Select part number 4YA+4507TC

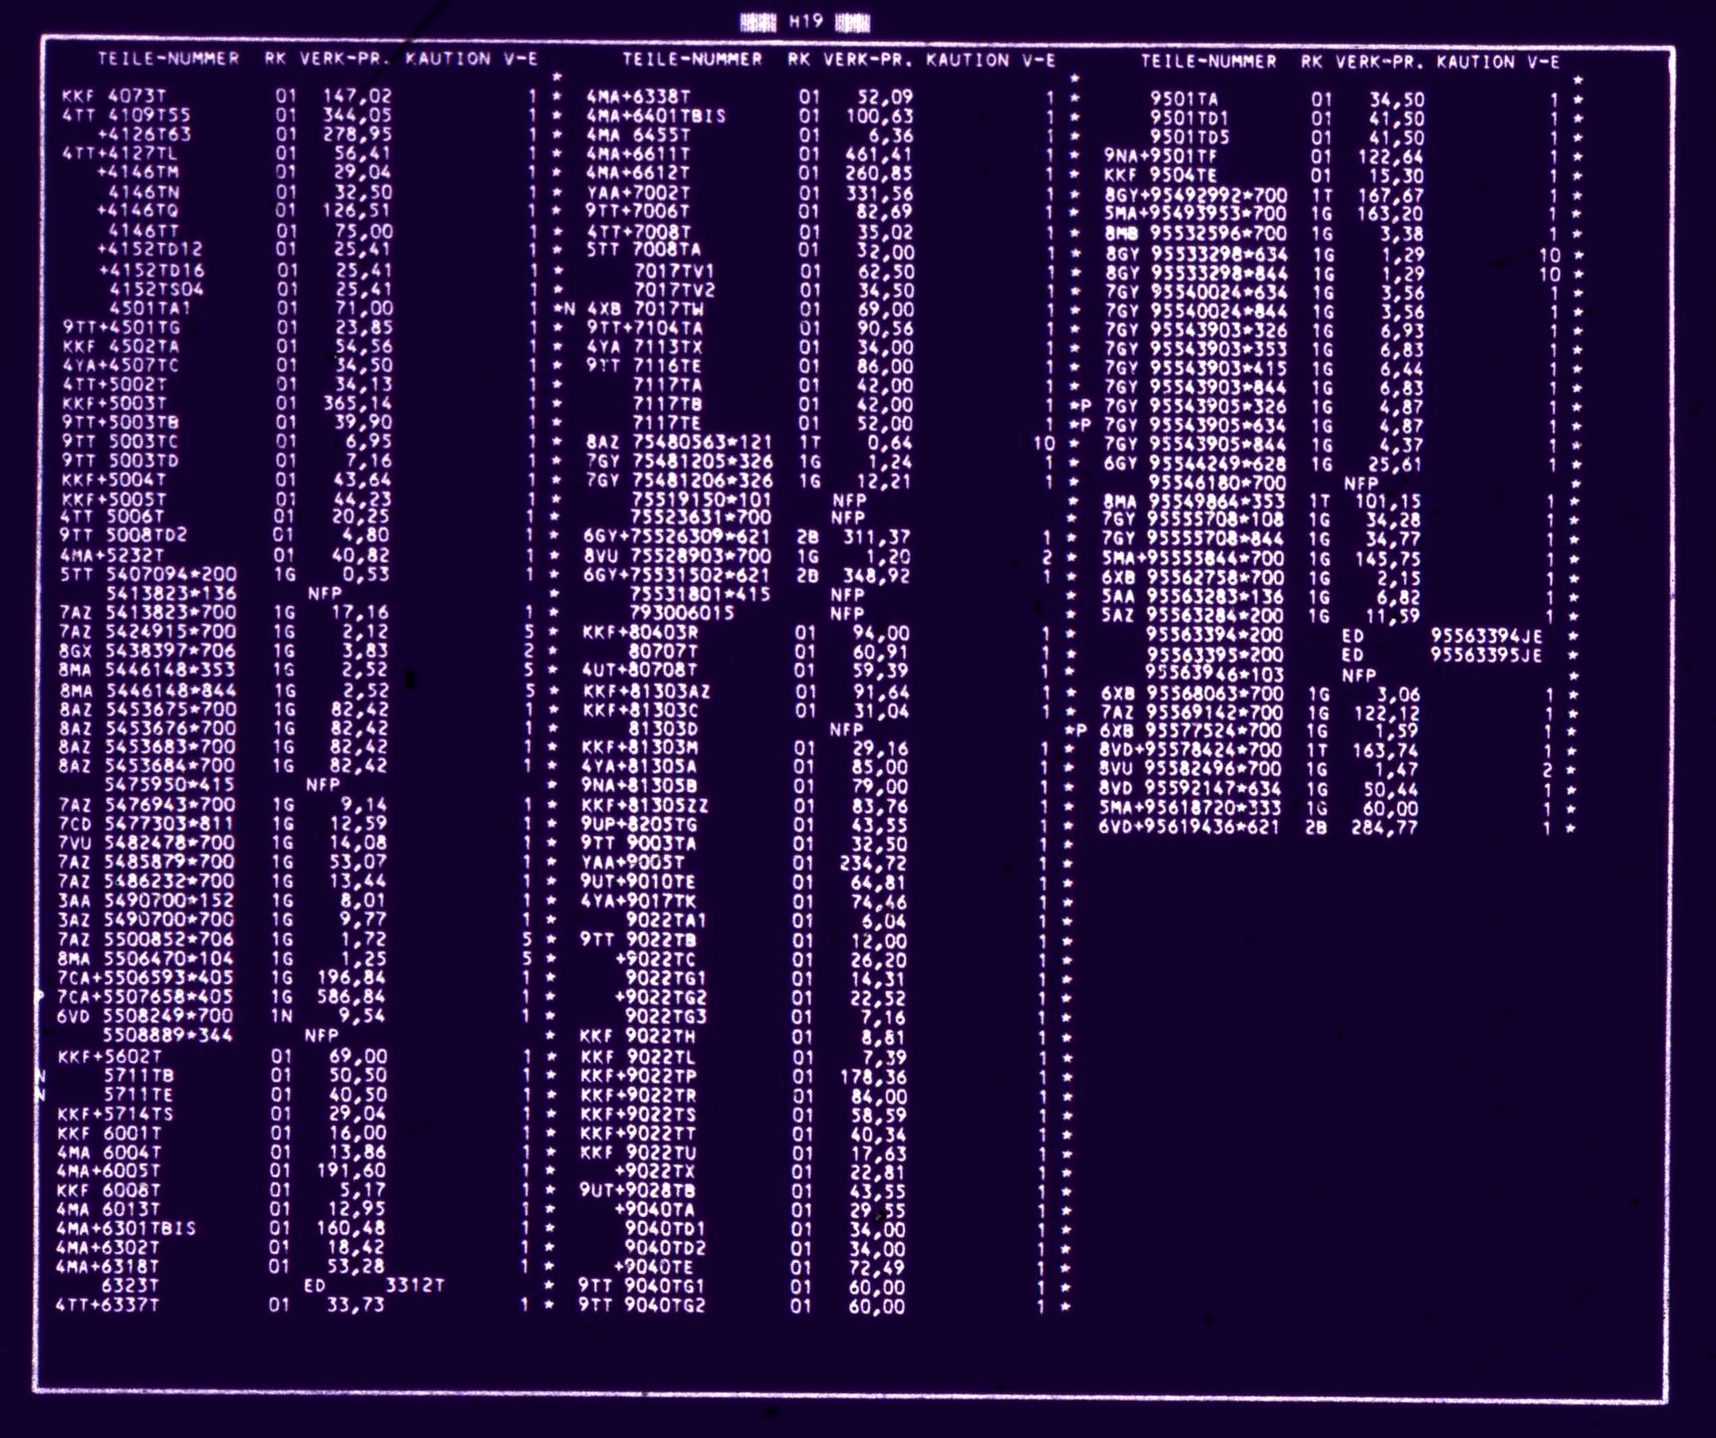click(121, 365)
